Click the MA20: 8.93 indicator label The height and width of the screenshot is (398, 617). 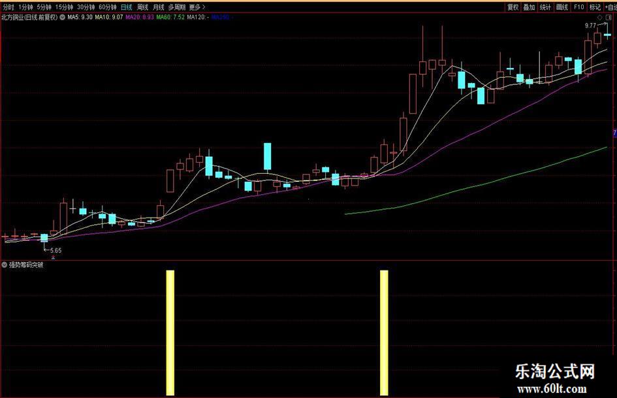click(x=140, y=18)
